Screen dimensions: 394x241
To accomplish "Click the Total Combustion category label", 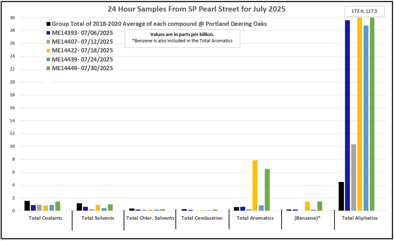I will click(202, 218).
